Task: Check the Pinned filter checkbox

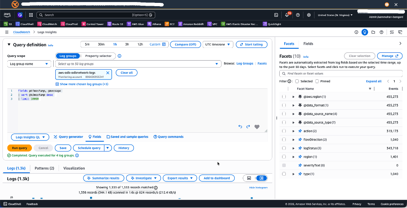Action: pyautogui.click(x=317, y=81)
